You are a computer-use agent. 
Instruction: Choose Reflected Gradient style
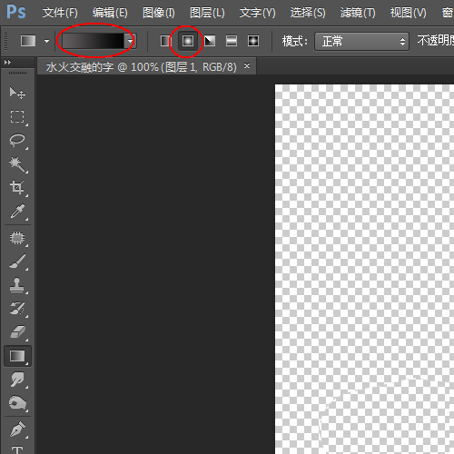(232, 41)
